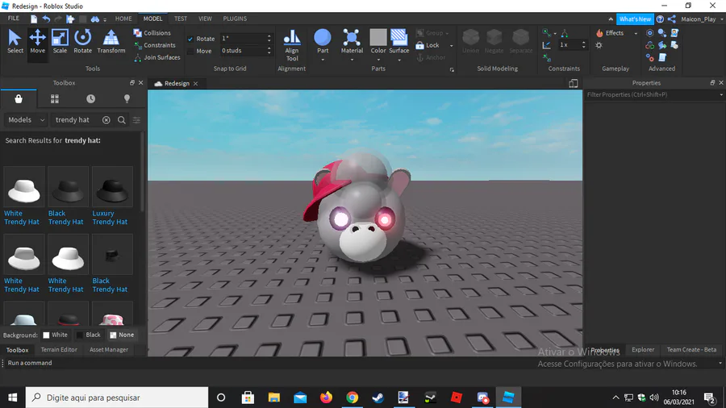The height and width of the screenshot is (408, 726).
Task: Close the Toolbox panel
Action: (140, 83)
